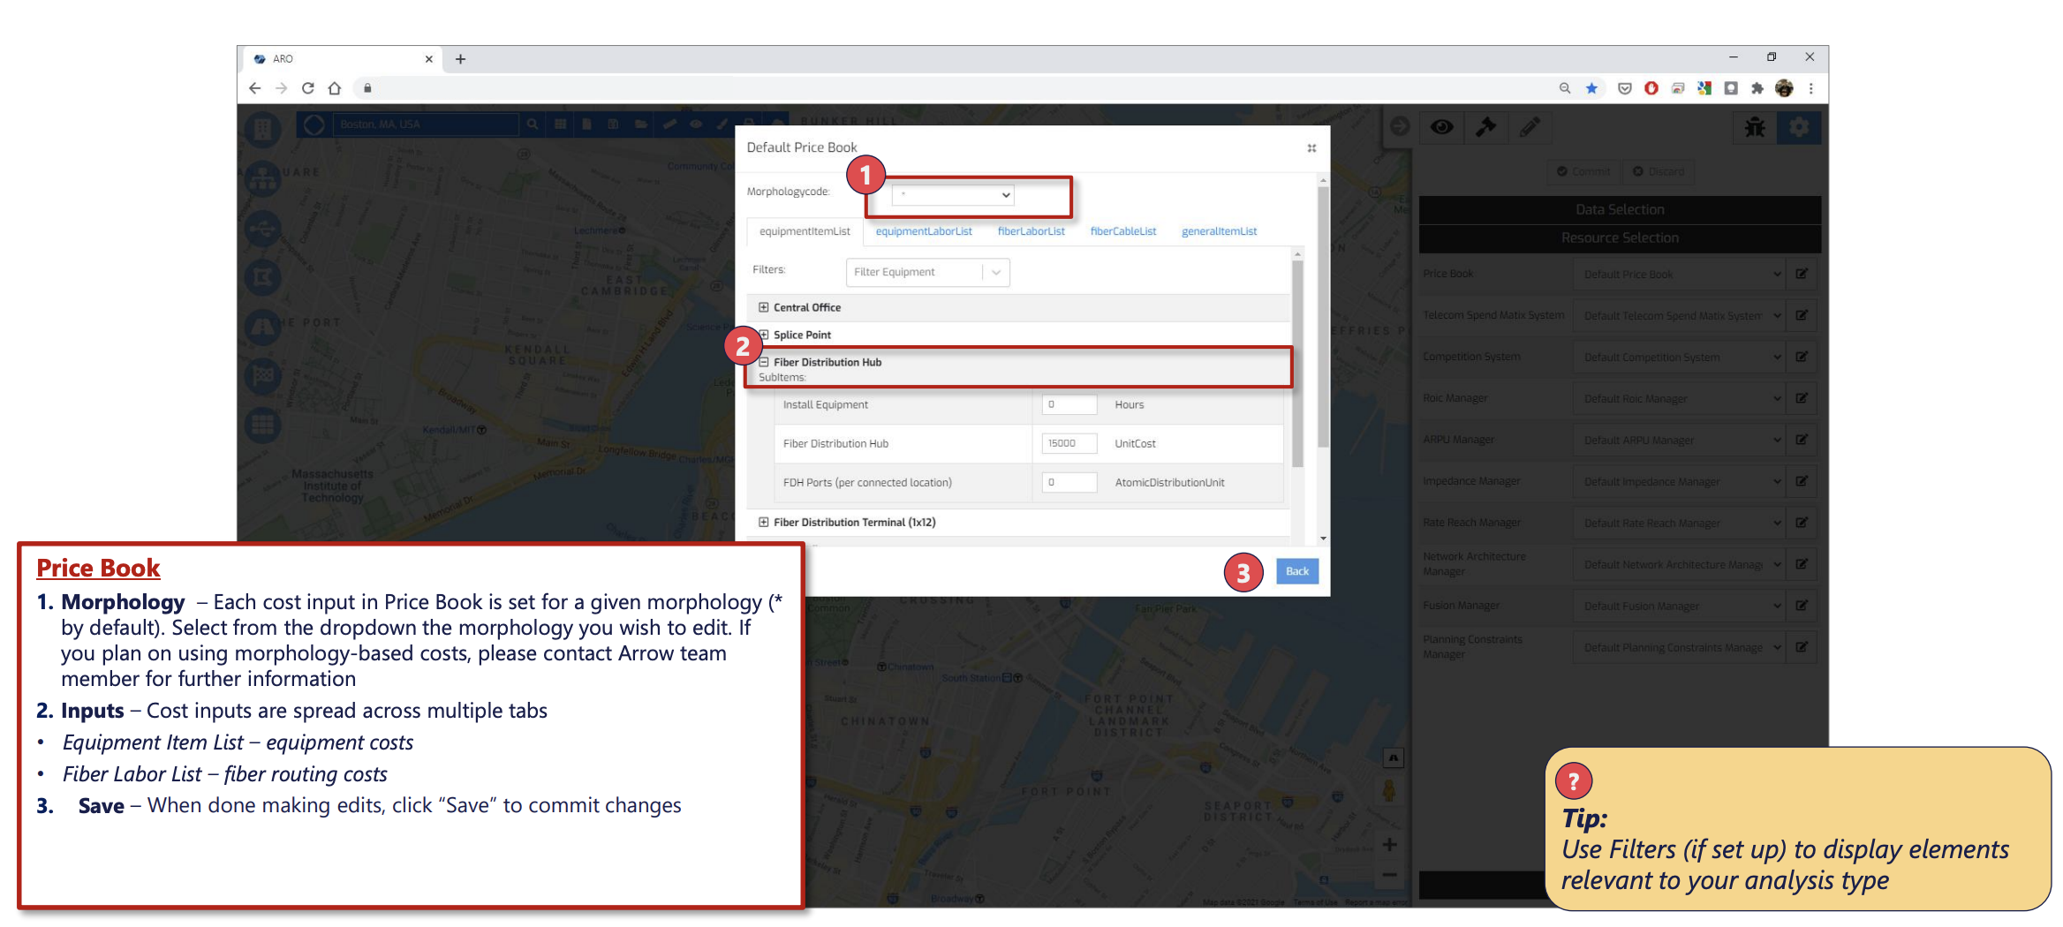Switch to the equipmentItemList tab

tap(805, 231)
